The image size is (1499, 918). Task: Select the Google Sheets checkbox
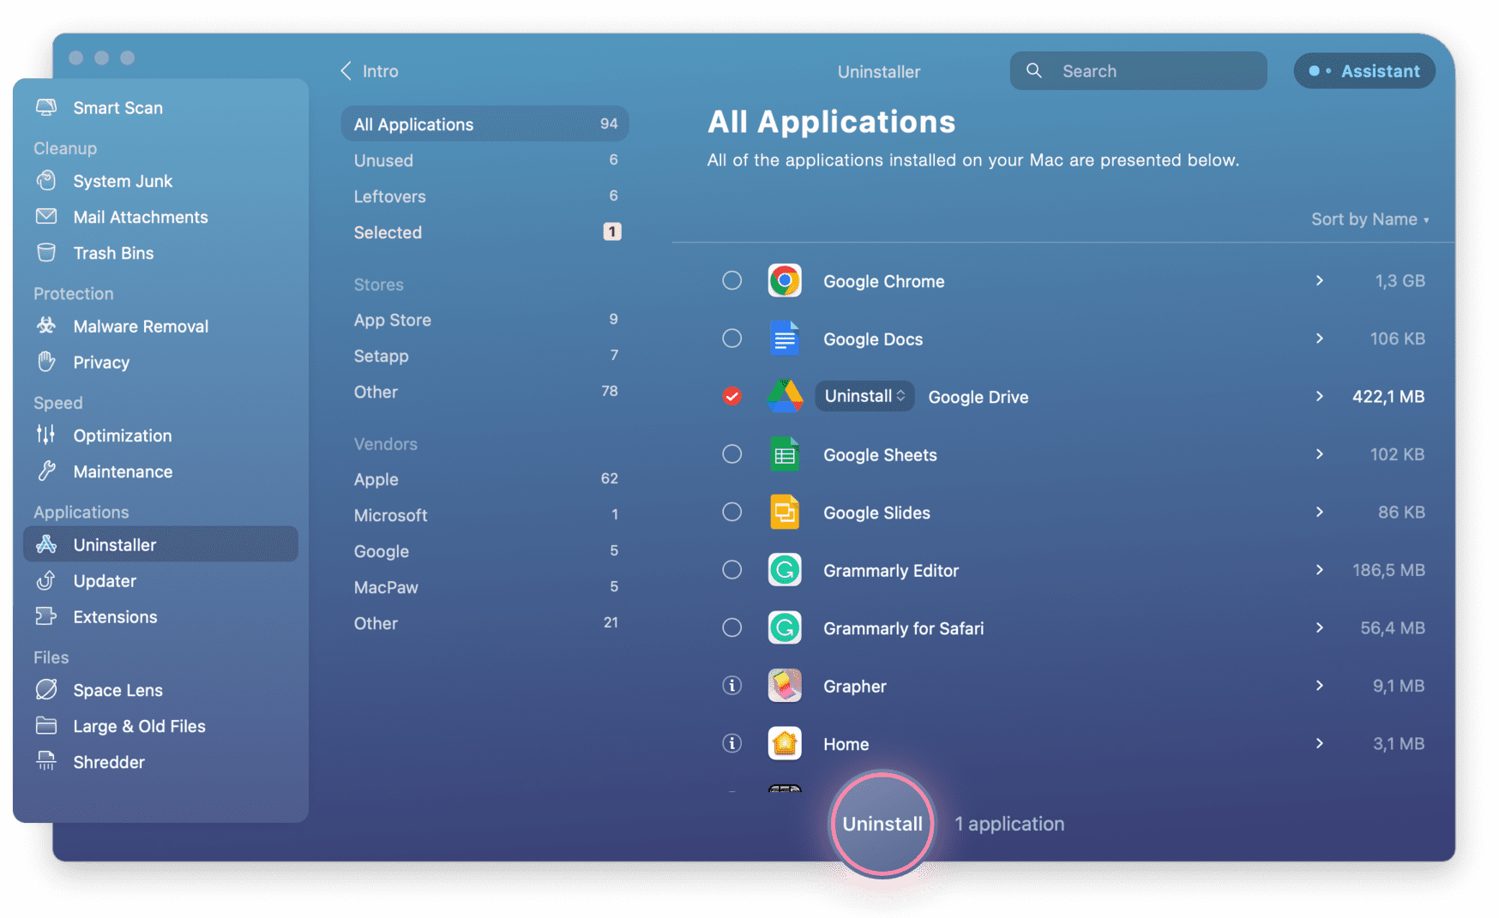[x=731, y=454]
